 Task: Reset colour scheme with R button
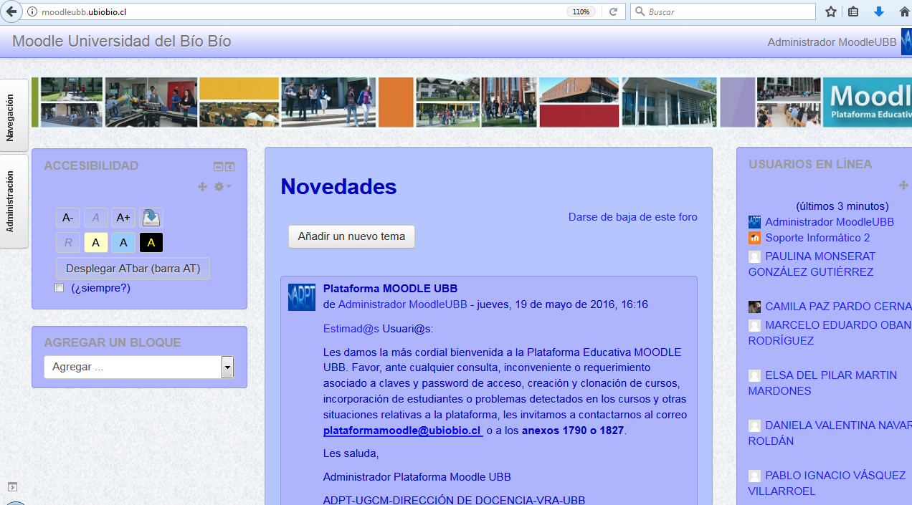pos(68,243)
